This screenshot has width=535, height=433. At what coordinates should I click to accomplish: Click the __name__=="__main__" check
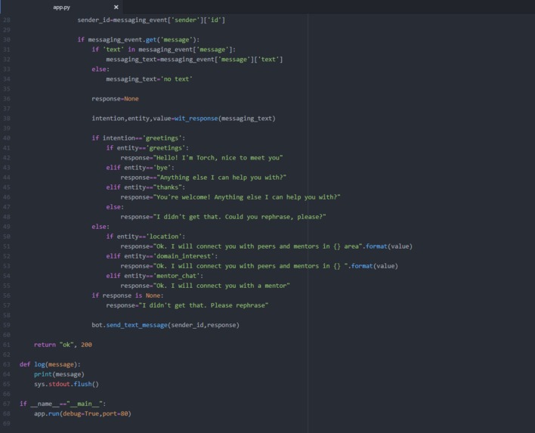point(63,404)
